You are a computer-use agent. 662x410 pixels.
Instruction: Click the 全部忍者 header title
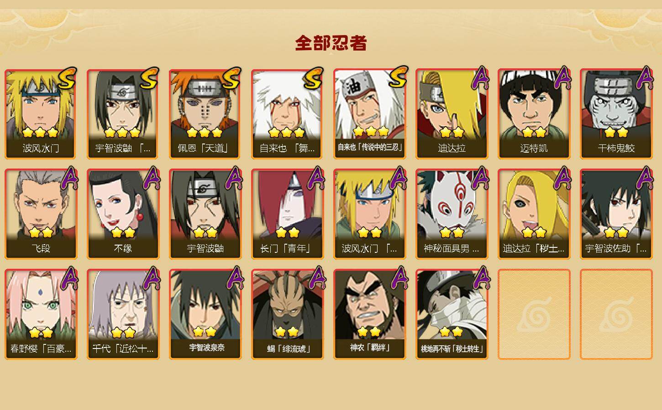pyautogui.click(x=331, y=43)
